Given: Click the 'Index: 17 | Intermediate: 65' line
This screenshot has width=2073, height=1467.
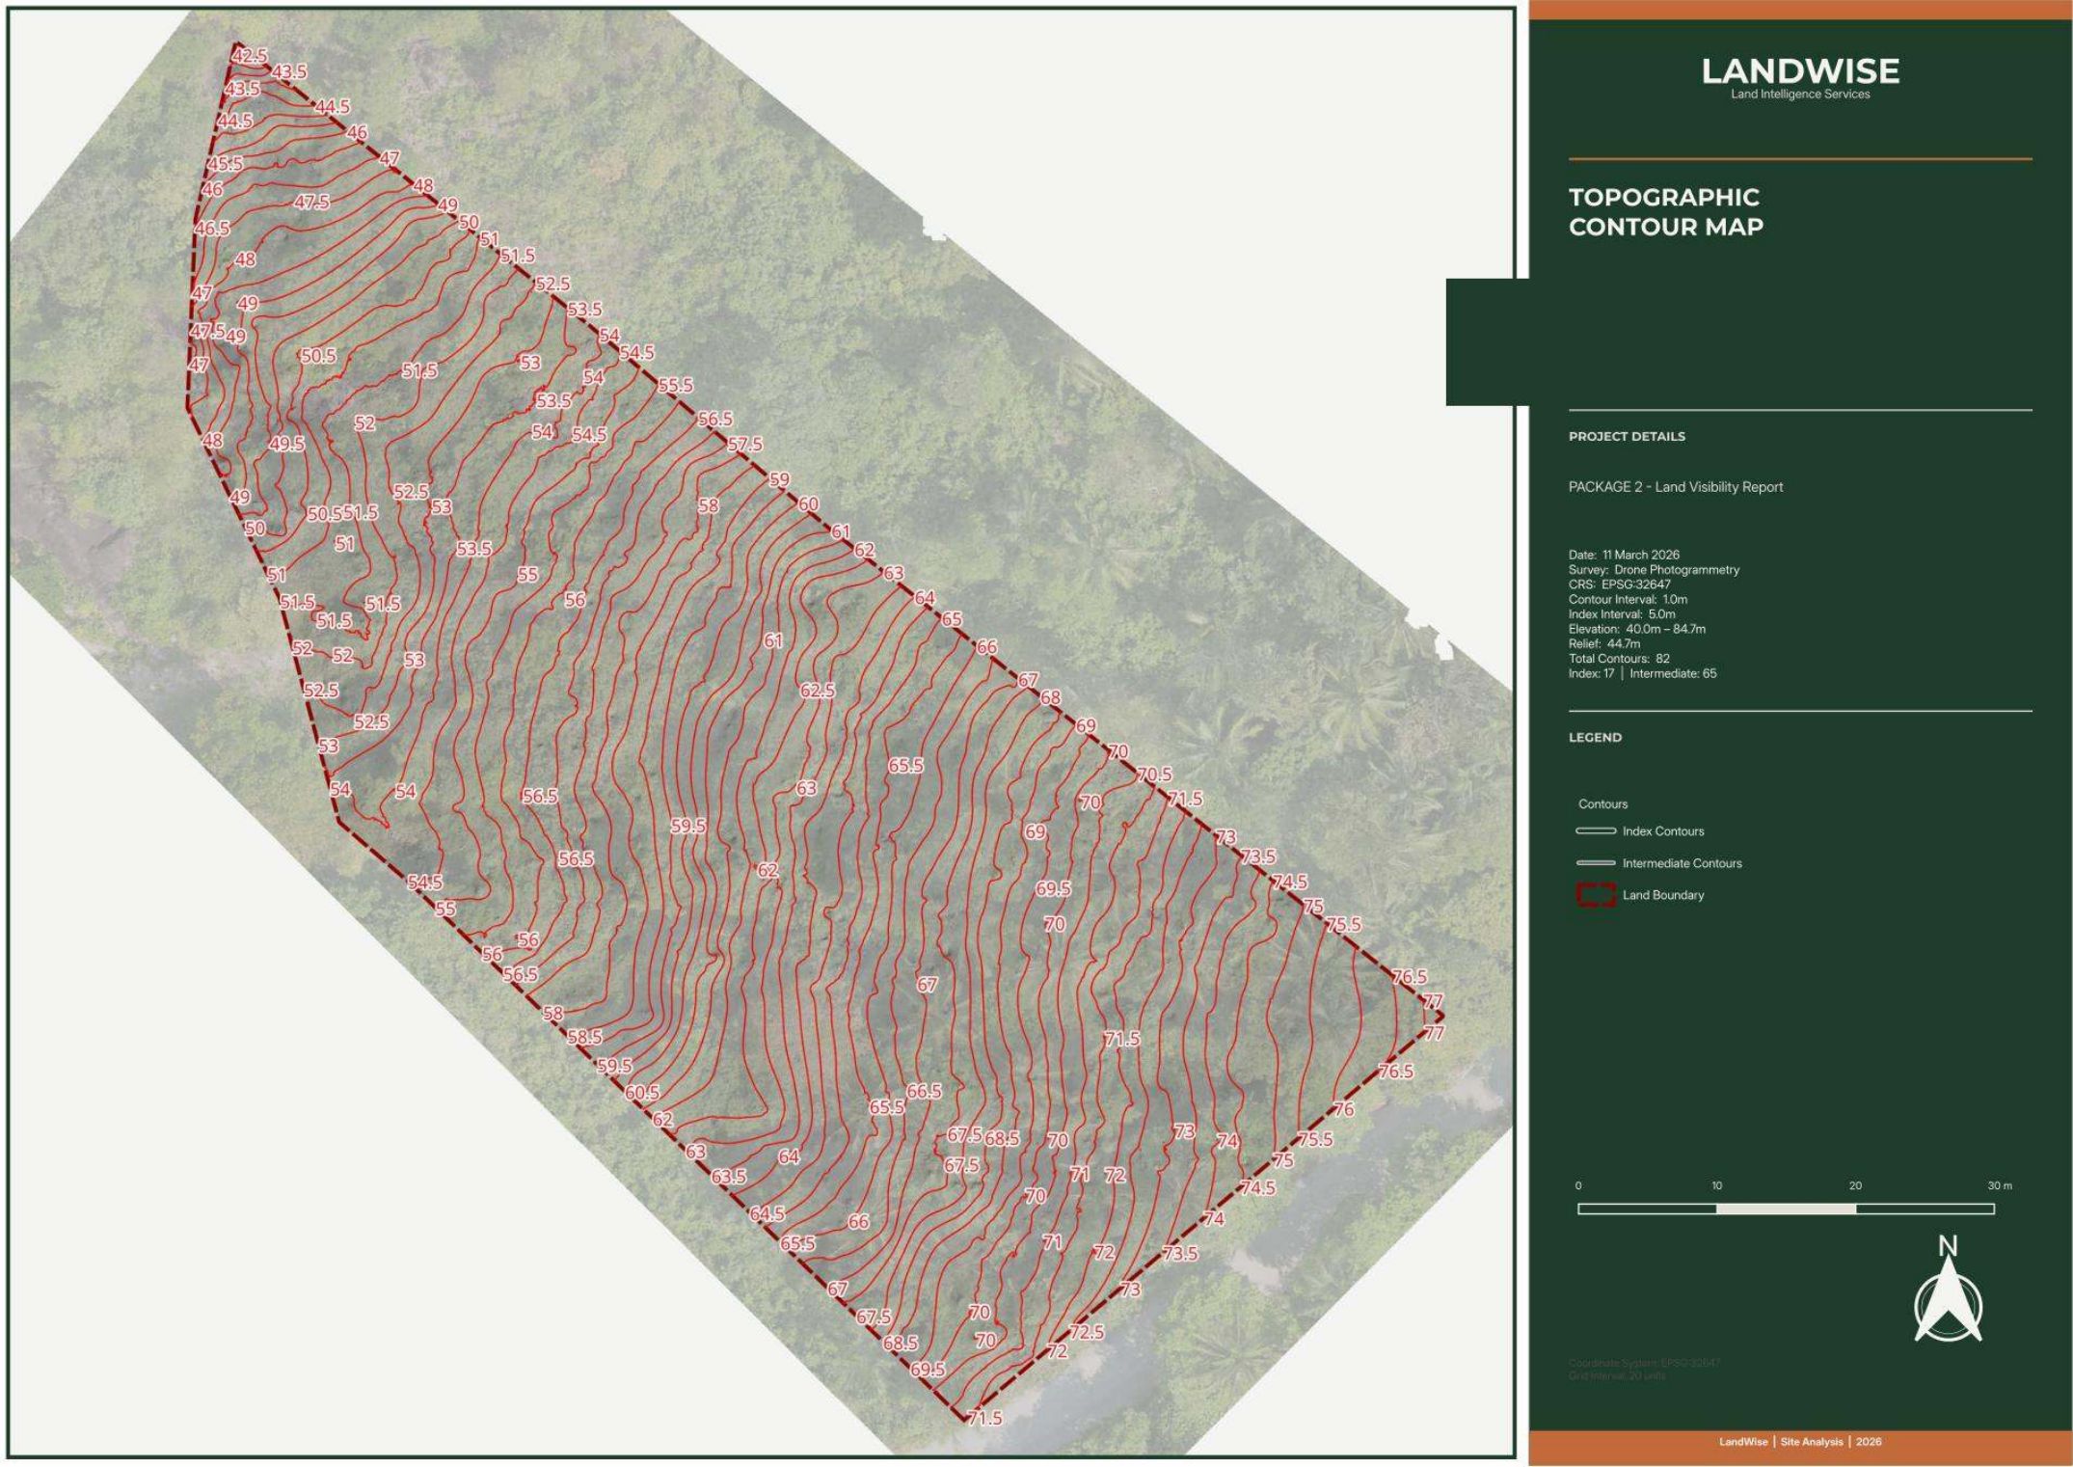Looking at the screenshot, I should coord(1642,673).
